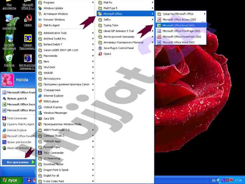This screenshot has height=184, width=245.
Task: Click the Outlook Express icon
Action: (40, 107)
